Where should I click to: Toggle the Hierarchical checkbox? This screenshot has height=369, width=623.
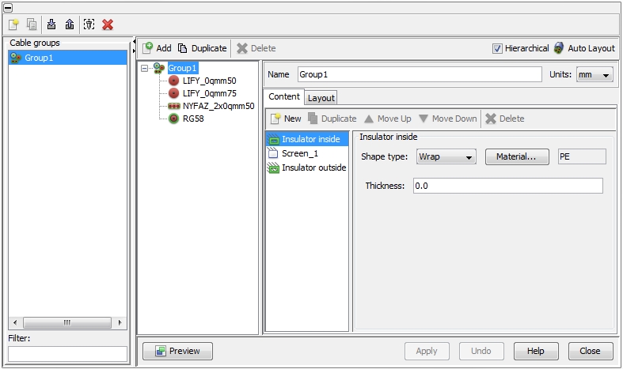(x=497, y=48)
